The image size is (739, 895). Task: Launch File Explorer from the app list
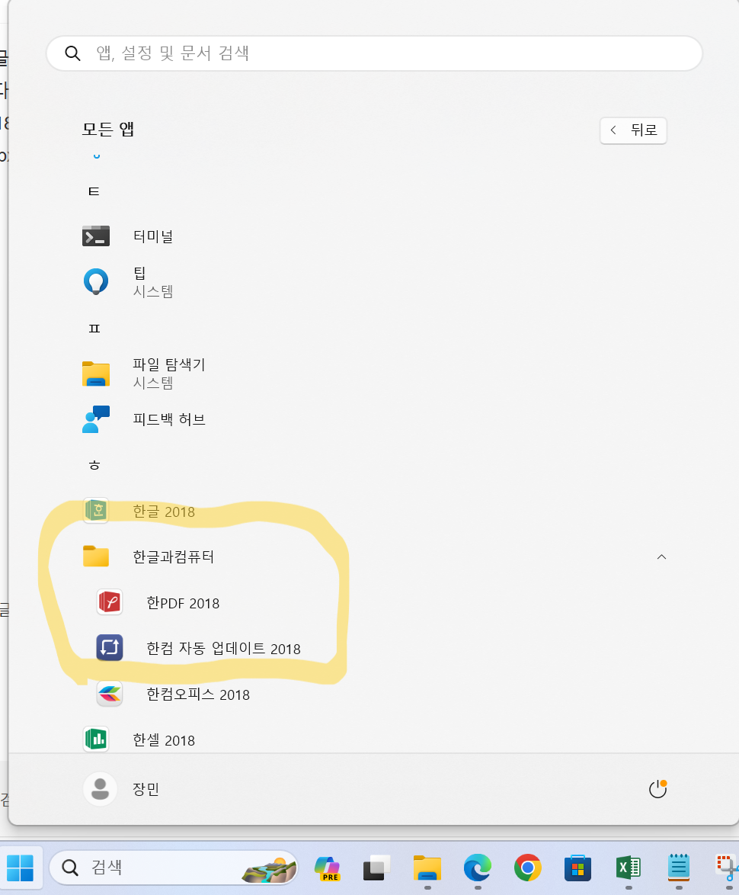(x=96, y=374)
